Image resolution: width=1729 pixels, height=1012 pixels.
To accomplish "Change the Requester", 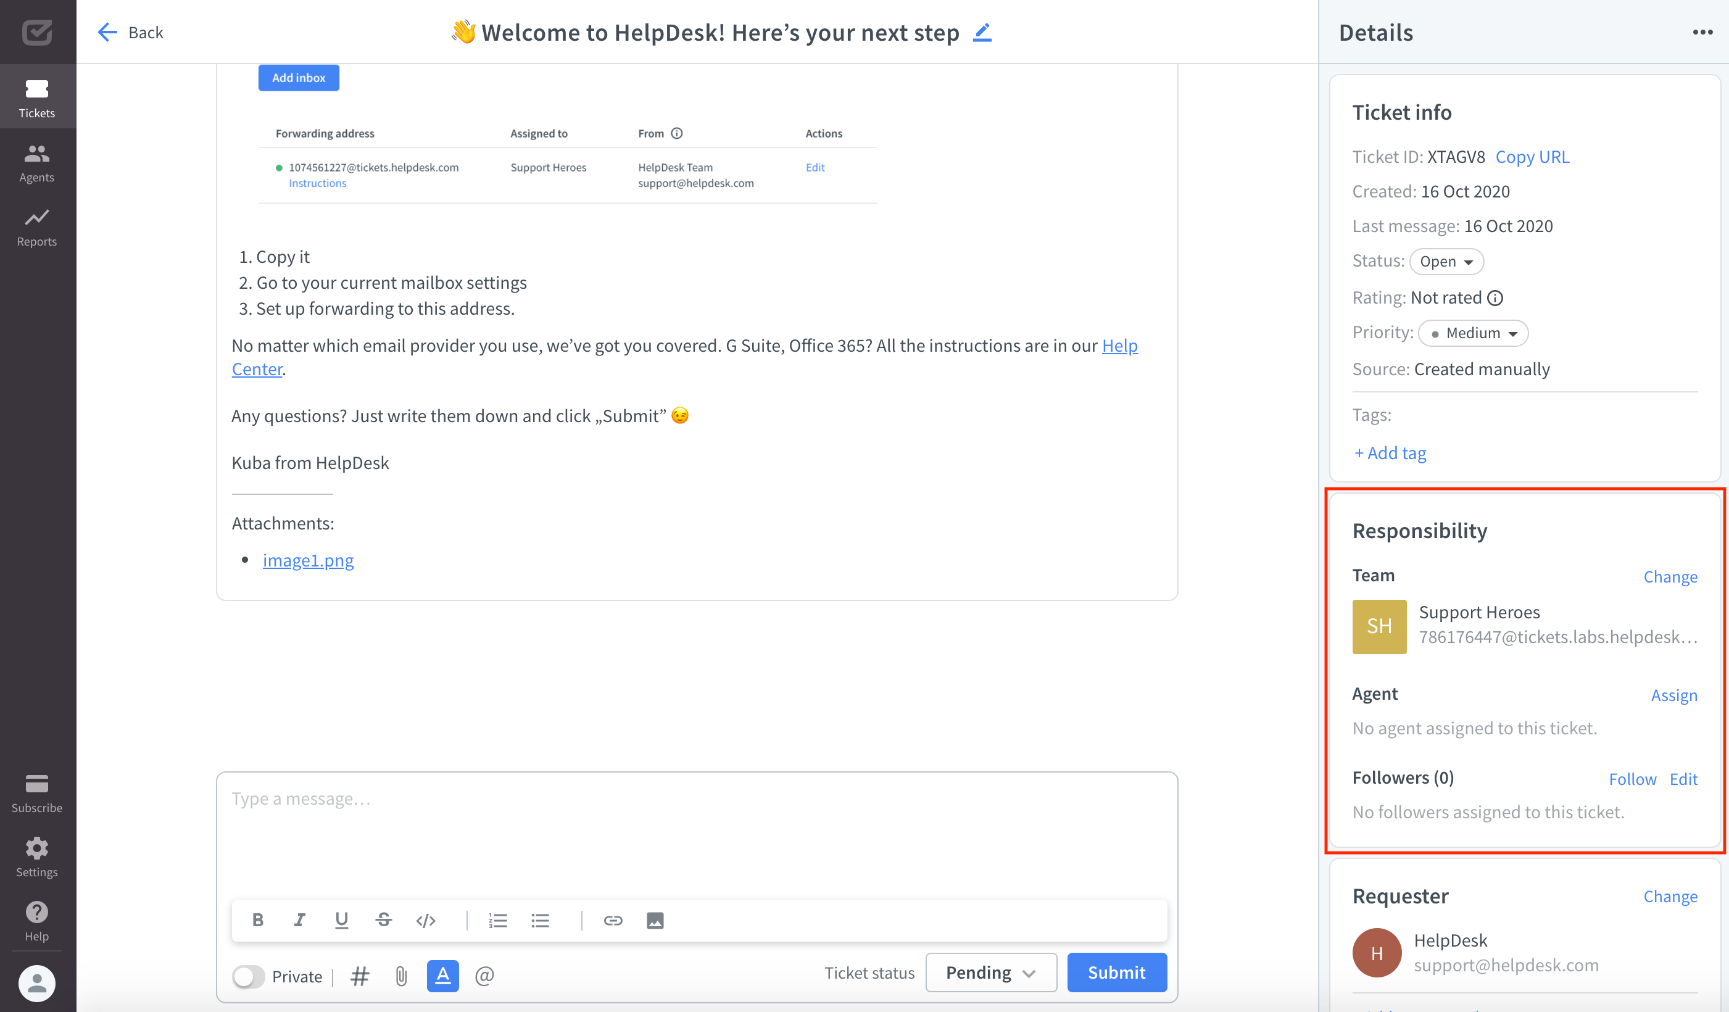I will (x=1670, y=896).
